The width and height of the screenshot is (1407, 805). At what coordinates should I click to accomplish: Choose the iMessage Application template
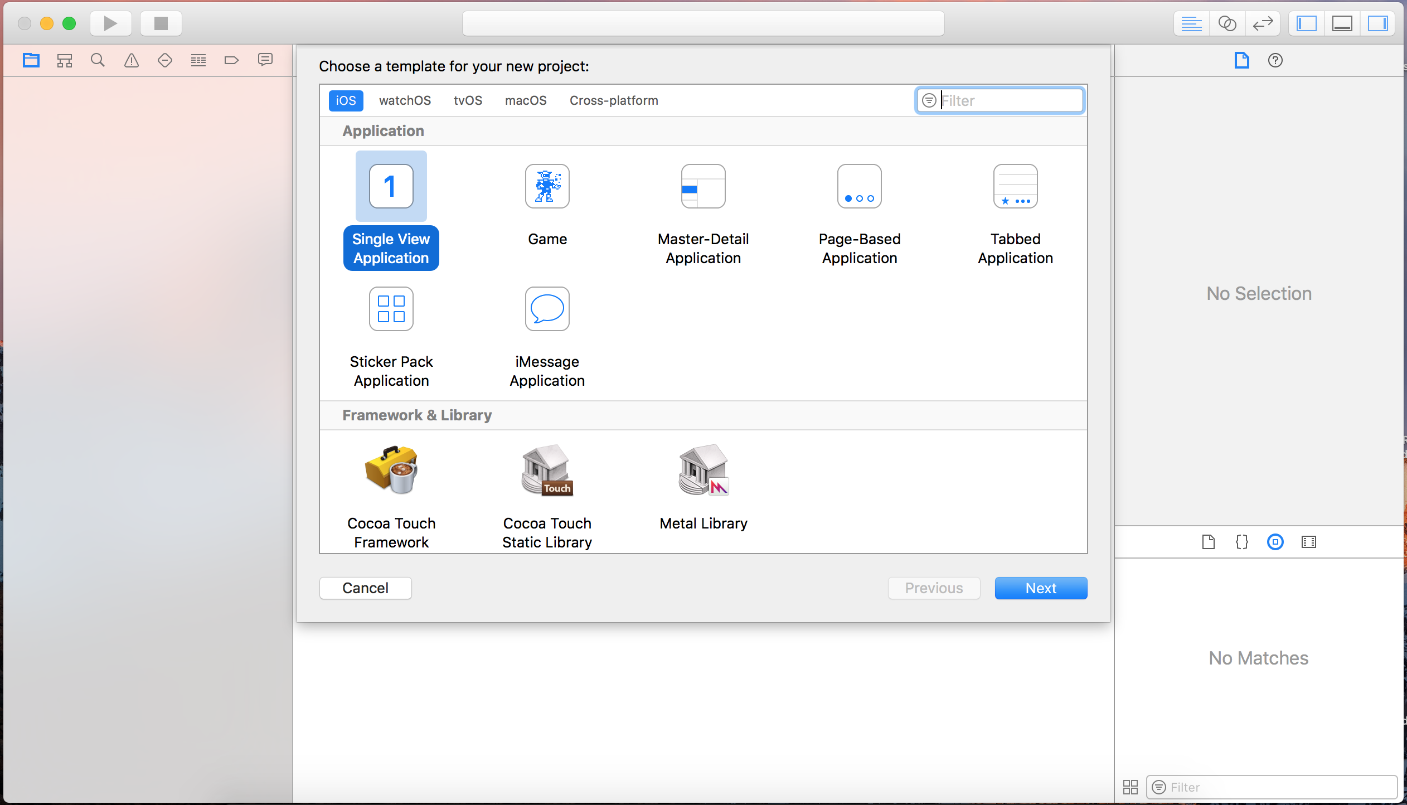[x=547, y=337]
